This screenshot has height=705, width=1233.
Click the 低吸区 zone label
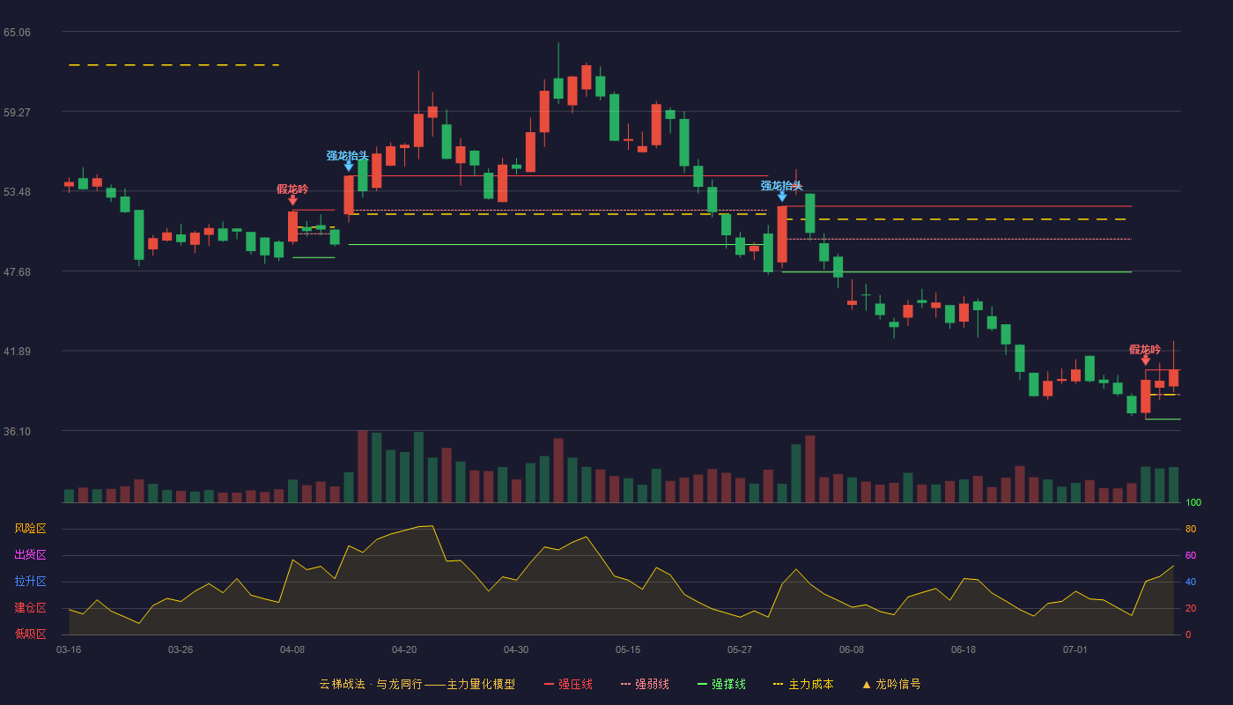31,634
